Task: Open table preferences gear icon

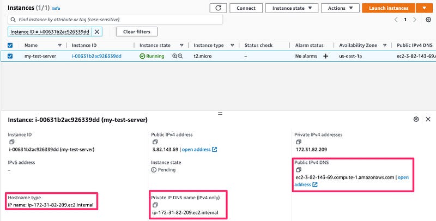Action: pyautogui.click(x=428, y=20)
